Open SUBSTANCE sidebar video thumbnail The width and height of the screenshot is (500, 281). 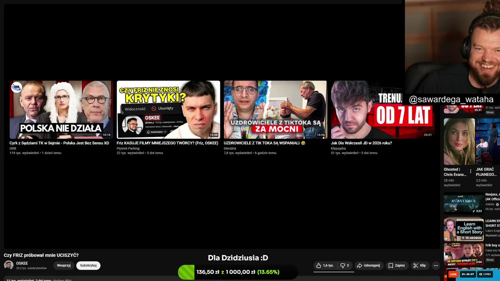click(464, 203)
